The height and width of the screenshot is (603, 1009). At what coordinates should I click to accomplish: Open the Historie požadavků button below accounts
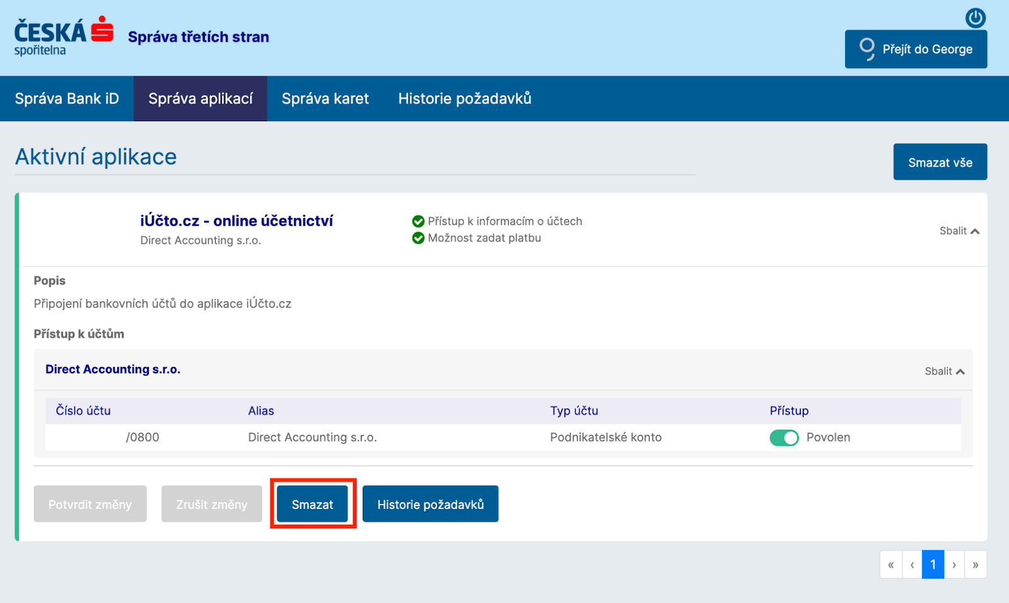(x=430, y=504)
